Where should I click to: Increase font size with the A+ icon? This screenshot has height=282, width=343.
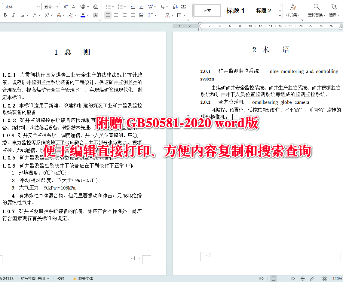[66, 7]
